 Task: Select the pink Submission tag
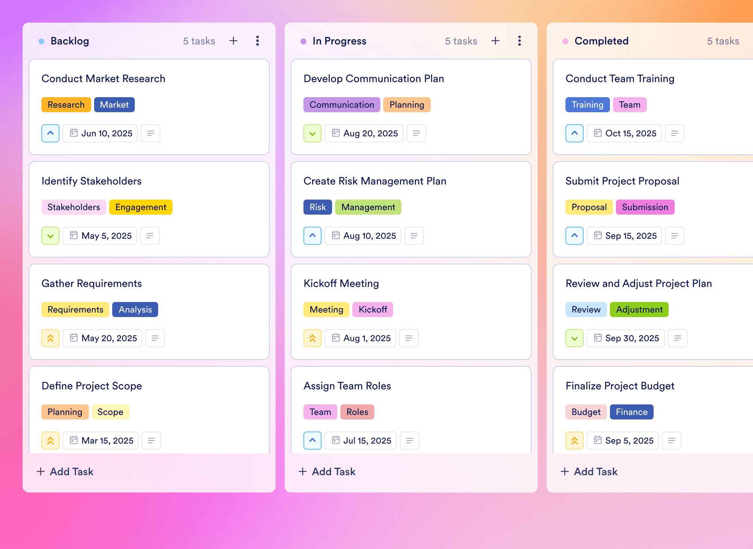[645, 207]
